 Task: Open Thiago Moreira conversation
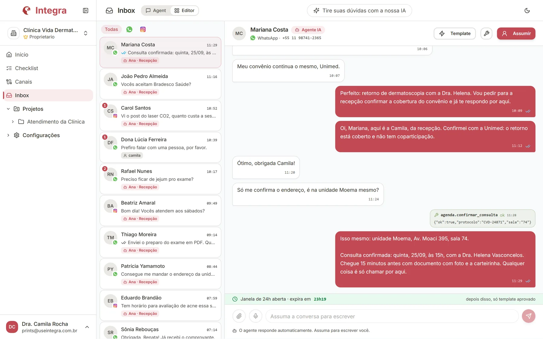tap(160, 242)
